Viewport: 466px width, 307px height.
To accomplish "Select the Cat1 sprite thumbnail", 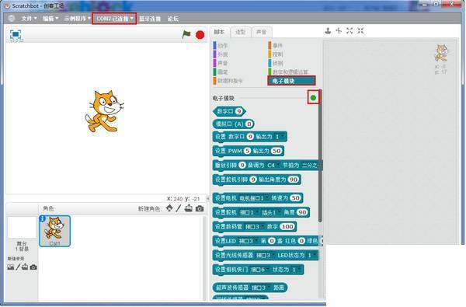I will click(x=54, y=231).
